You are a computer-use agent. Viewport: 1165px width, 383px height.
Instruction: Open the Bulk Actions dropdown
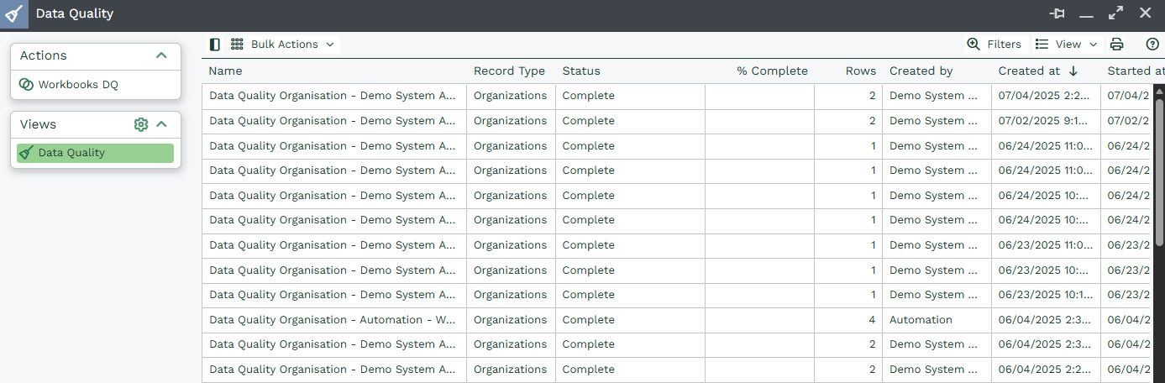click(292, 45)
